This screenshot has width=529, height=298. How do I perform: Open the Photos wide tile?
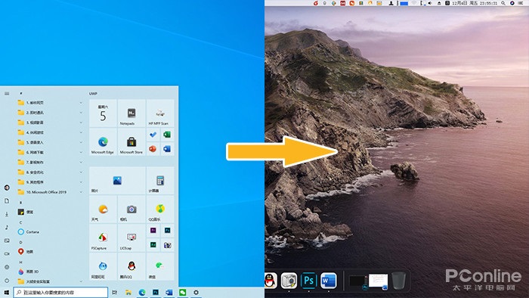pyautogui.click(x=117, y=180)
